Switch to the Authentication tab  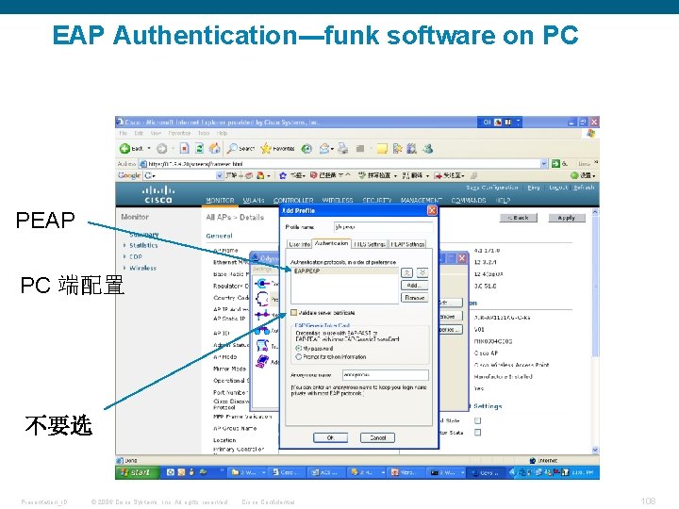point(332,243)
